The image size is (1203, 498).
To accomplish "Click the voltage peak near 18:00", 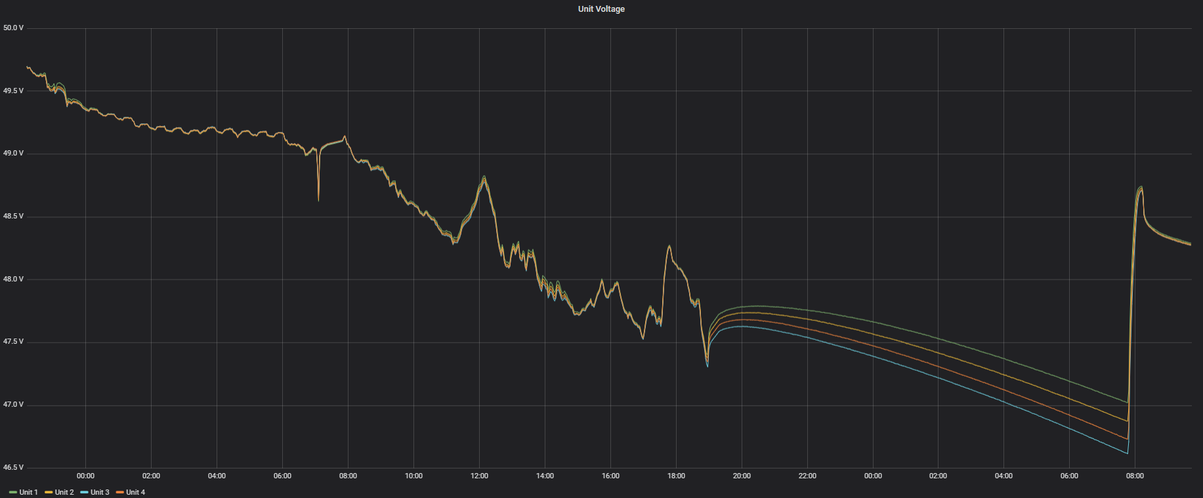I will pos(669,247).
